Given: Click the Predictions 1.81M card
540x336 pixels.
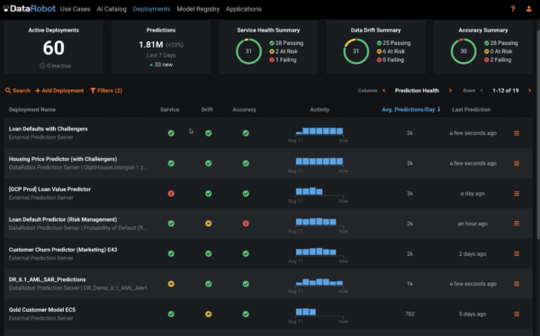Looking at the screenshot, I should tap(161, 47).
